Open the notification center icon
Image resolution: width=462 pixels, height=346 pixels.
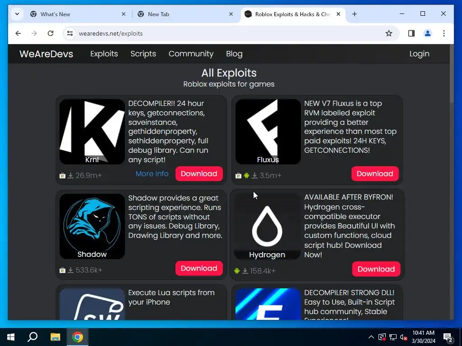point(448,337)
